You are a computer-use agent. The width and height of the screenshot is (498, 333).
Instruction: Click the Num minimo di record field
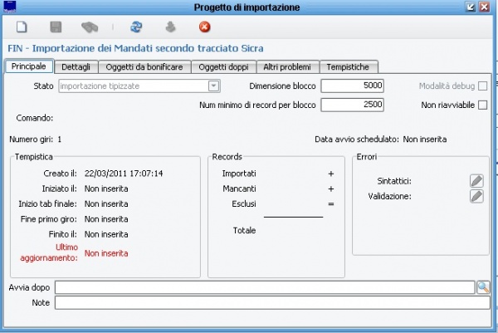352,105
